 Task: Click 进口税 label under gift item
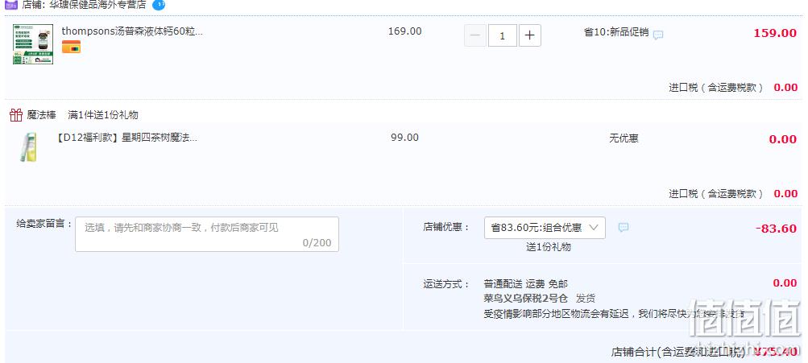[x=715, y=194]
